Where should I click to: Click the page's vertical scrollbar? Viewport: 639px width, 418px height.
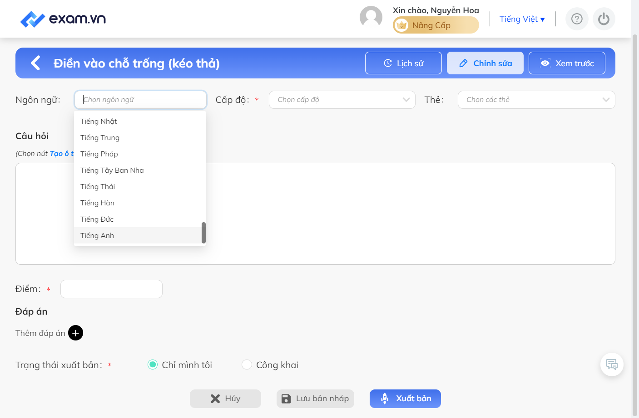coord(635,224)
